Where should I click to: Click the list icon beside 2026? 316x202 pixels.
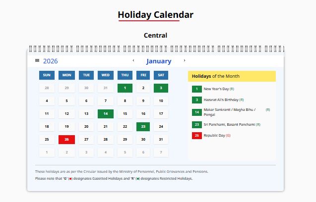tap(37, 61)
